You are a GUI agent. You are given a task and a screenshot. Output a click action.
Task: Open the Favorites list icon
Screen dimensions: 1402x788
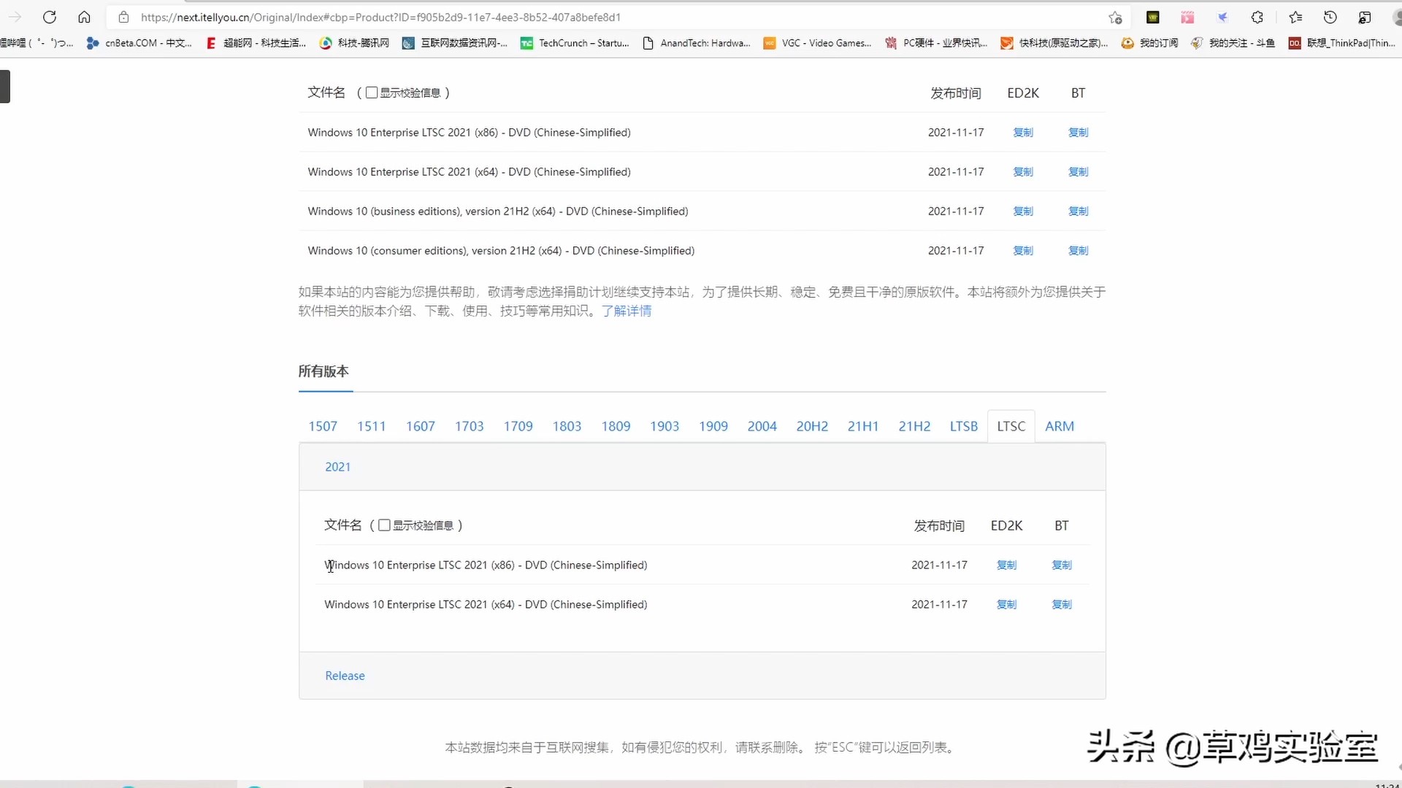point(1295,17)
